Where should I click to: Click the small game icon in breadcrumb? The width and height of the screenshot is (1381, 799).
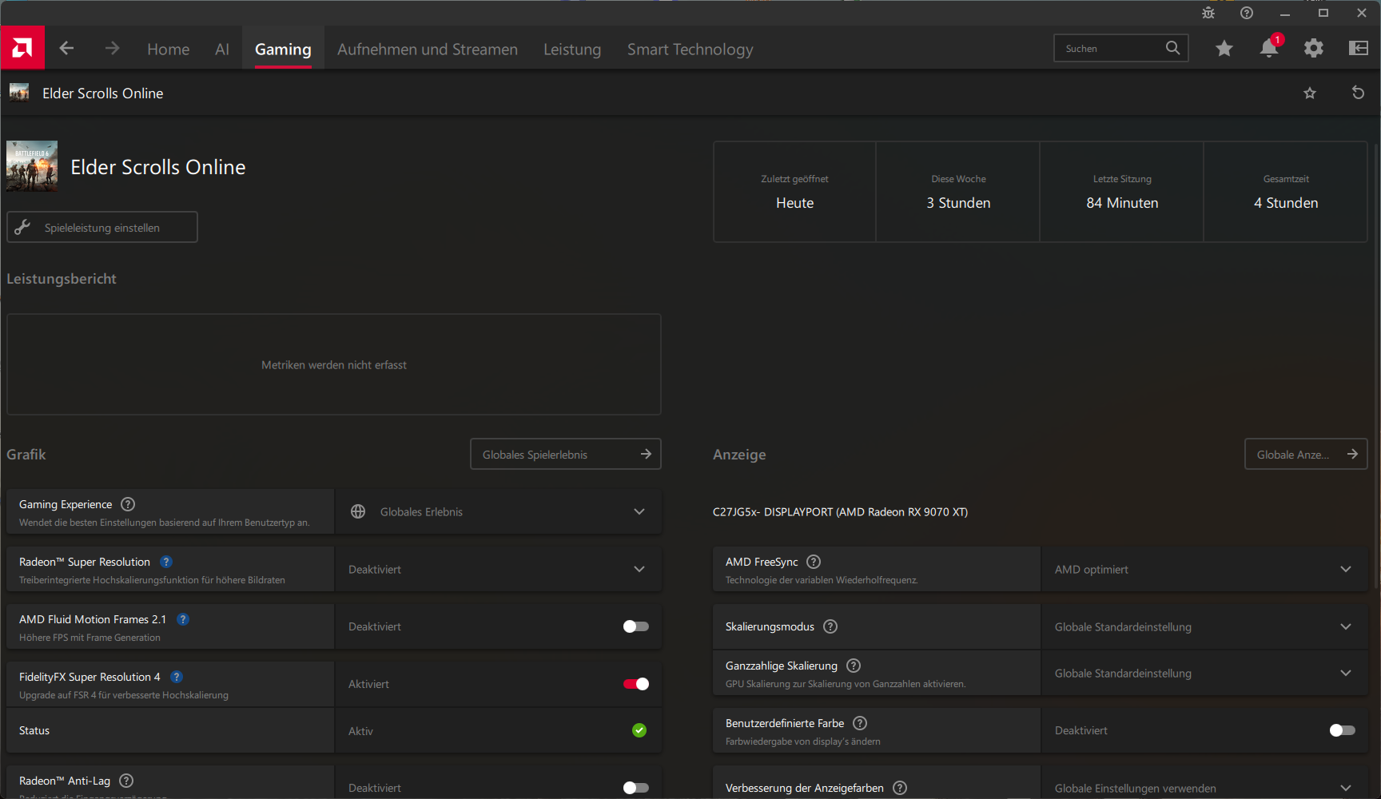tap(19, 93)
